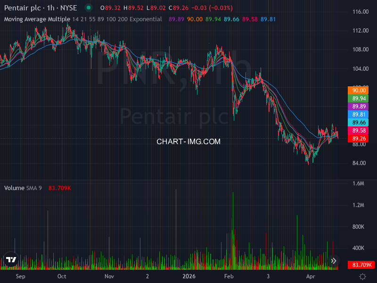Click the pink 89.58 legend value
The width and height of the screenshot is (377, 283).
click(250, 19)
